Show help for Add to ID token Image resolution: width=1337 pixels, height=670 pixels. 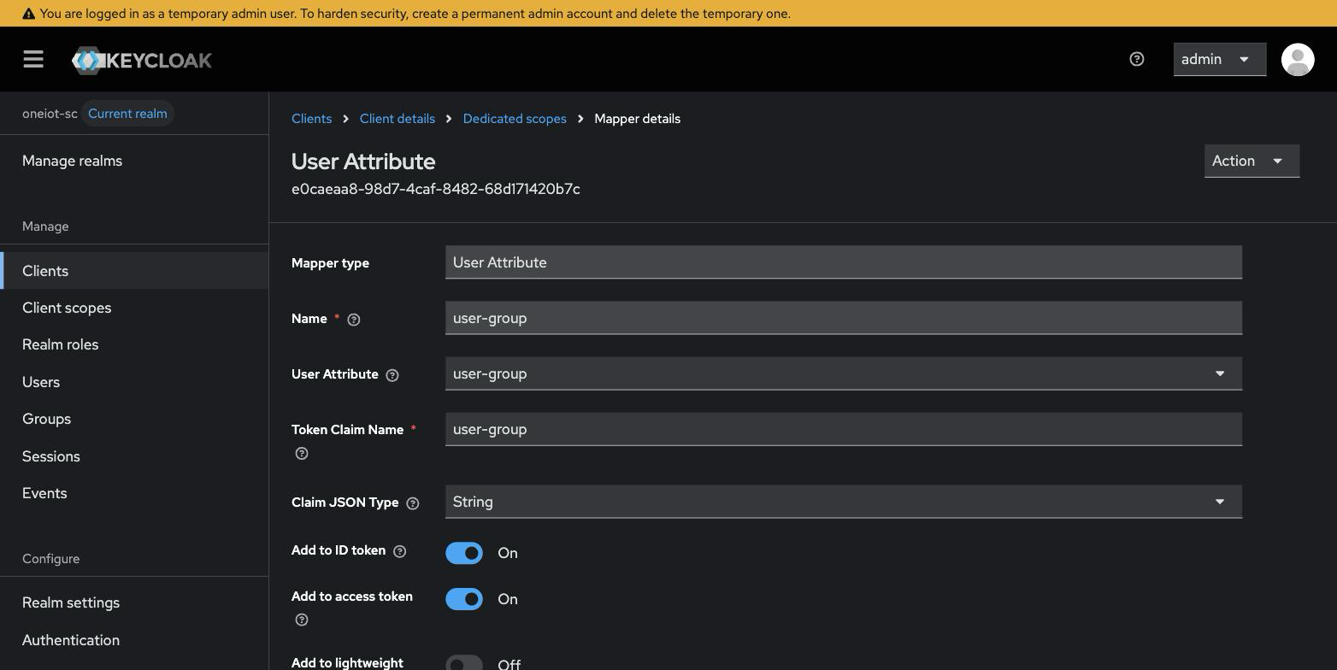399,551
